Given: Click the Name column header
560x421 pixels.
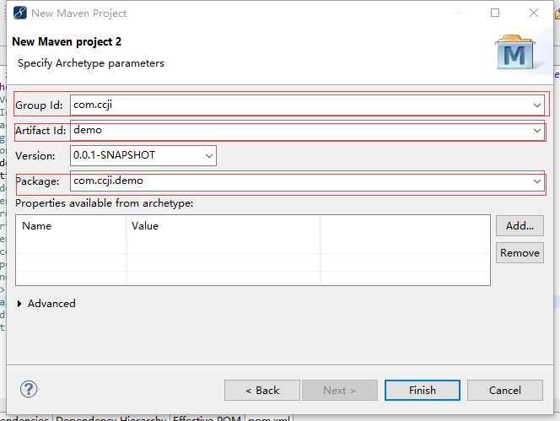Looking at the screenshot, I should 71,226.
